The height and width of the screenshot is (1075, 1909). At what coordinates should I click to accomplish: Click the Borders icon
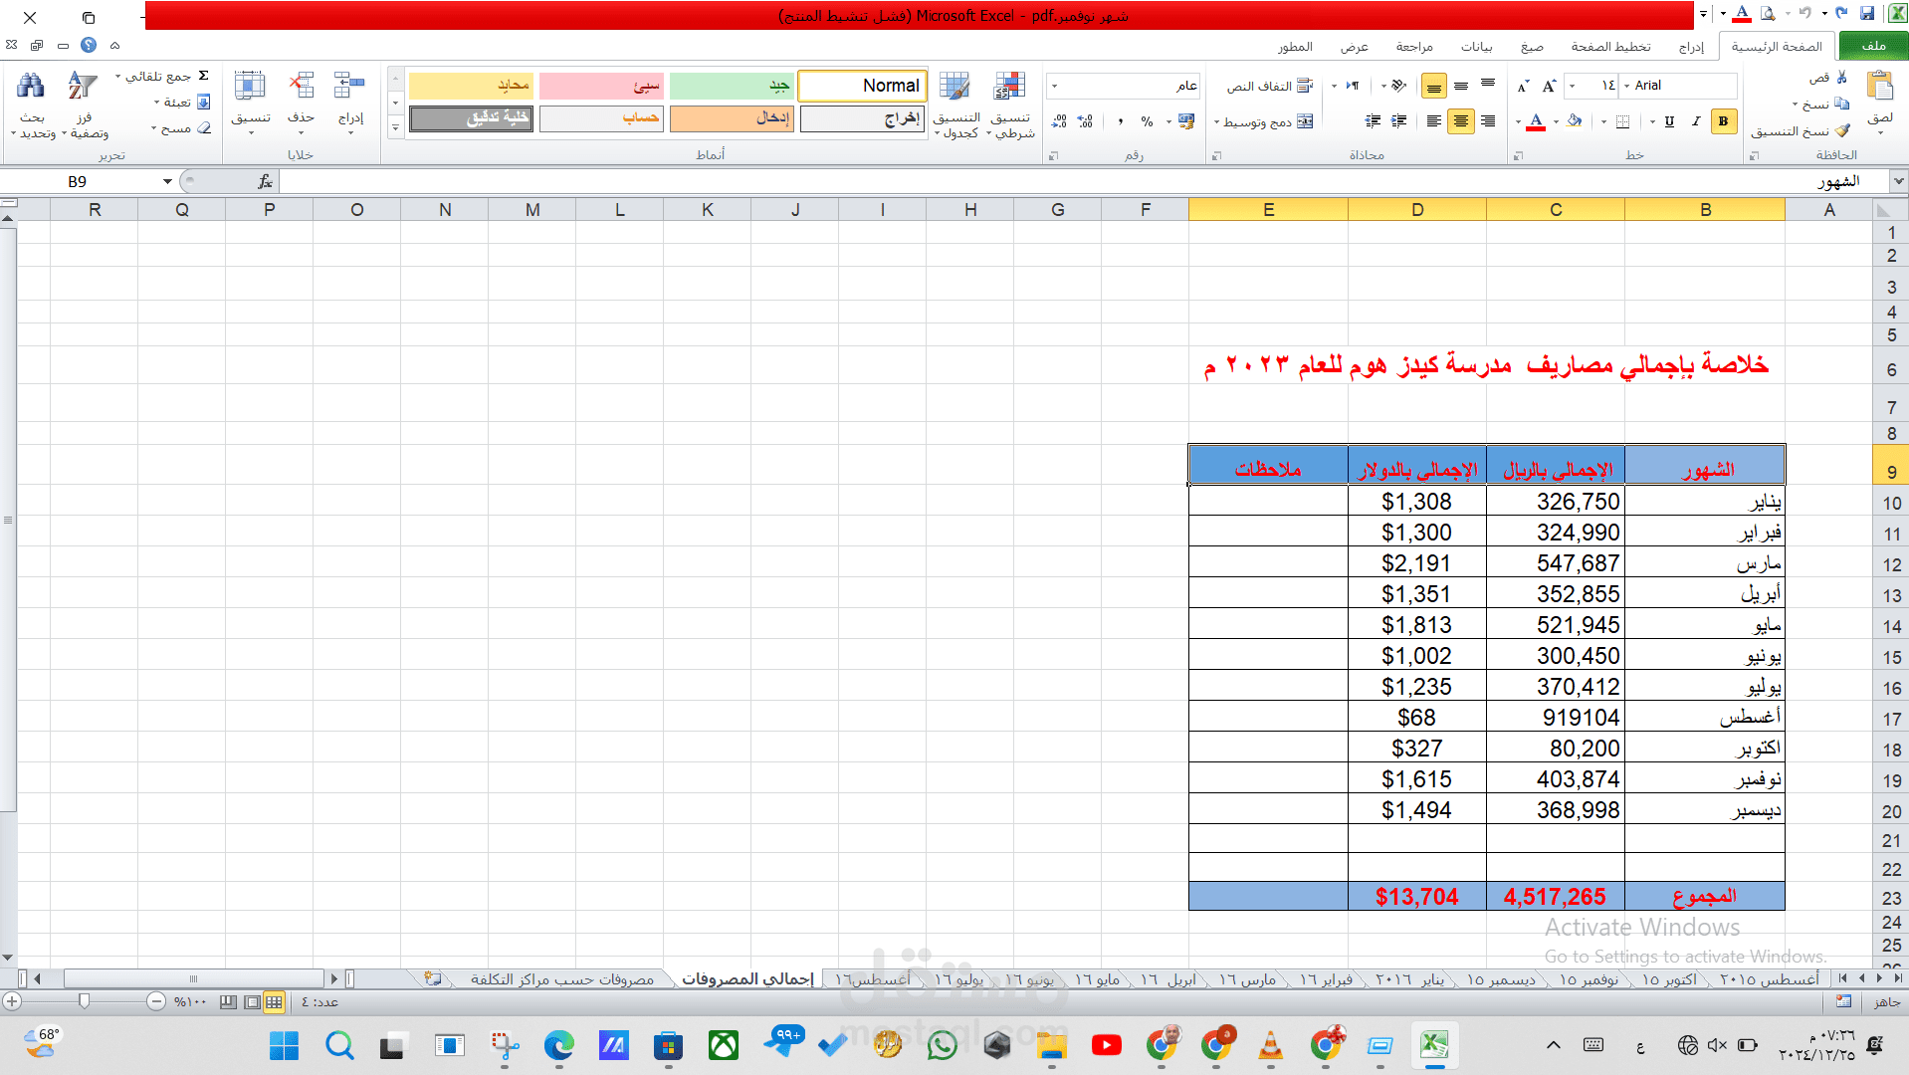pos(1622,121)
